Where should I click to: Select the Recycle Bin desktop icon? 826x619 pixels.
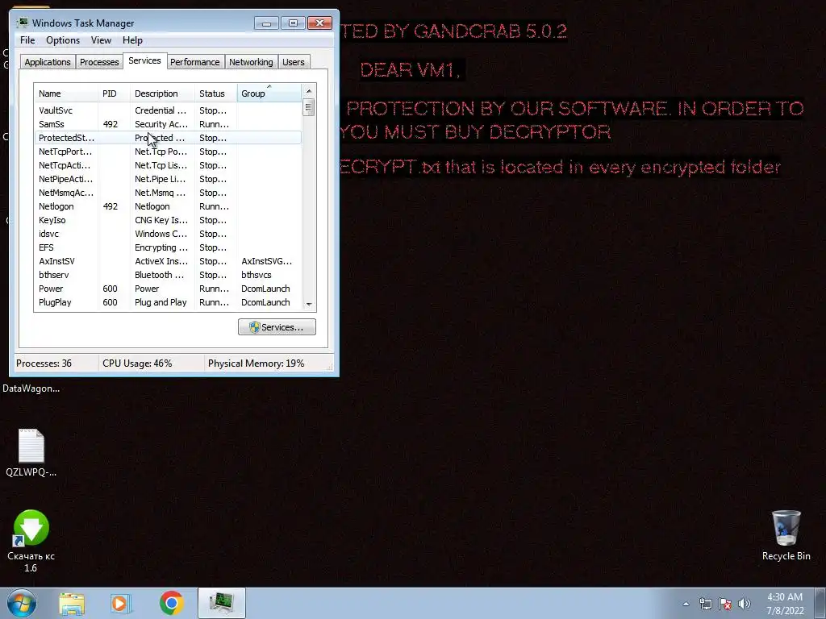tap(786, 535)
